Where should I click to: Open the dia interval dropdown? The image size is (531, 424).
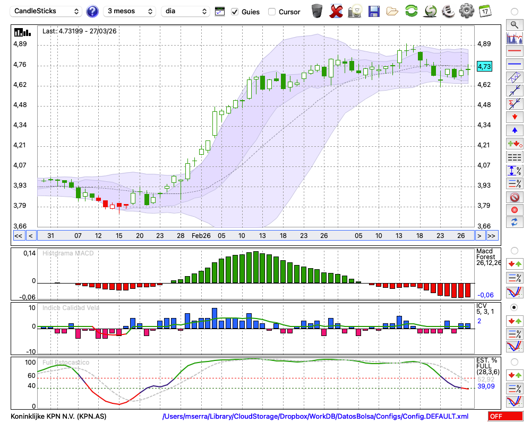tap(186, 11)
